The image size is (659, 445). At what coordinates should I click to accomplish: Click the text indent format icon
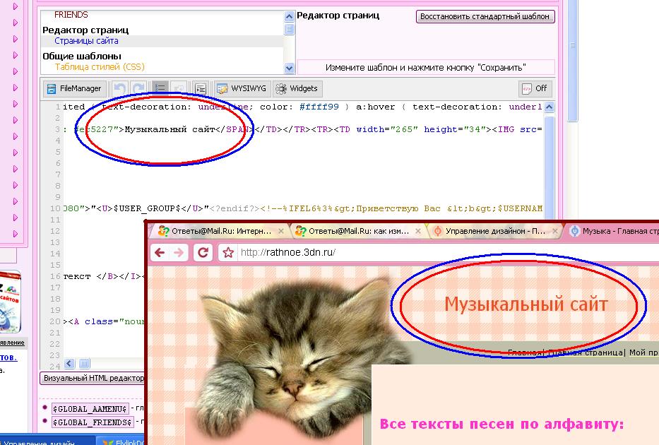201,88
